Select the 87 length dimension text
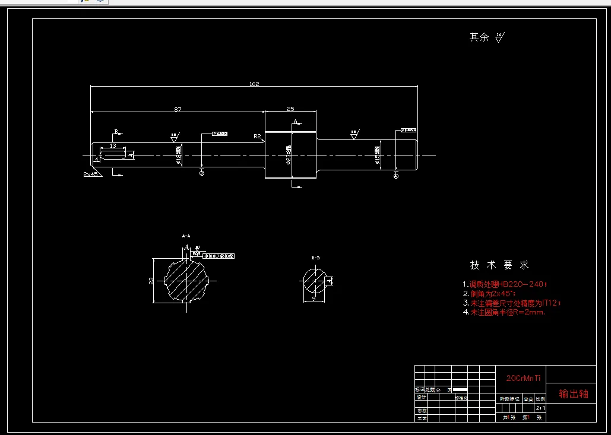 (178, 109)
